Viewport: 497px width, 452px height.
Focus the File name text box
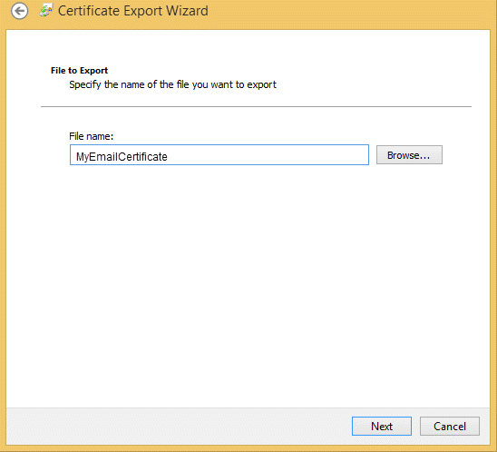(219, 155)
